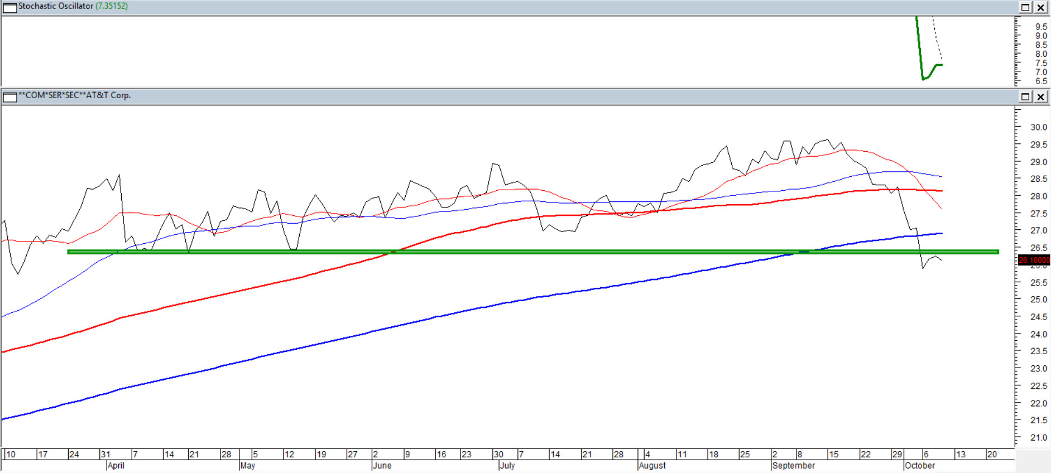Maximize the AT&T Corp. chart panel

pos(1025,96)
